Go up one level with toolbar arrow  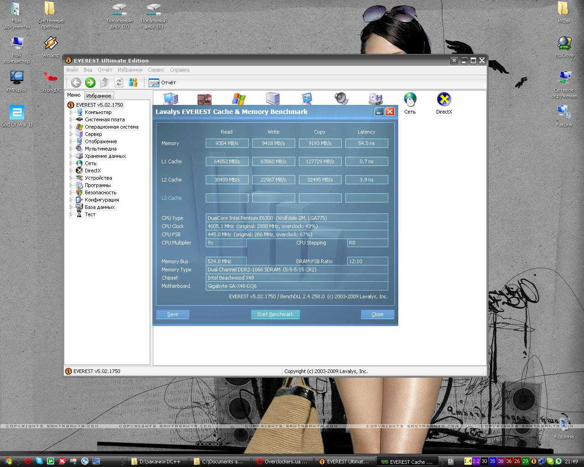(104, 83)
